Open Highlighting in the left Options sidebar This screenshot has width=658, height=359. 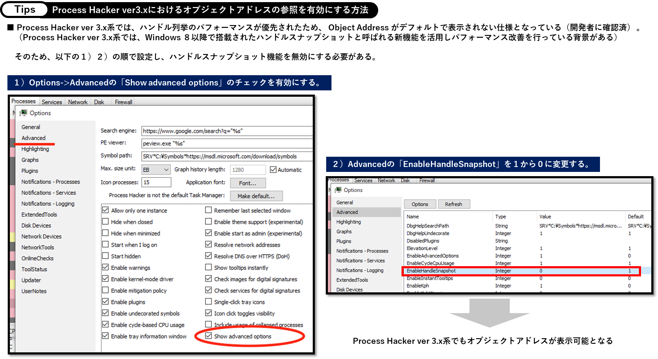pos(35,149)
